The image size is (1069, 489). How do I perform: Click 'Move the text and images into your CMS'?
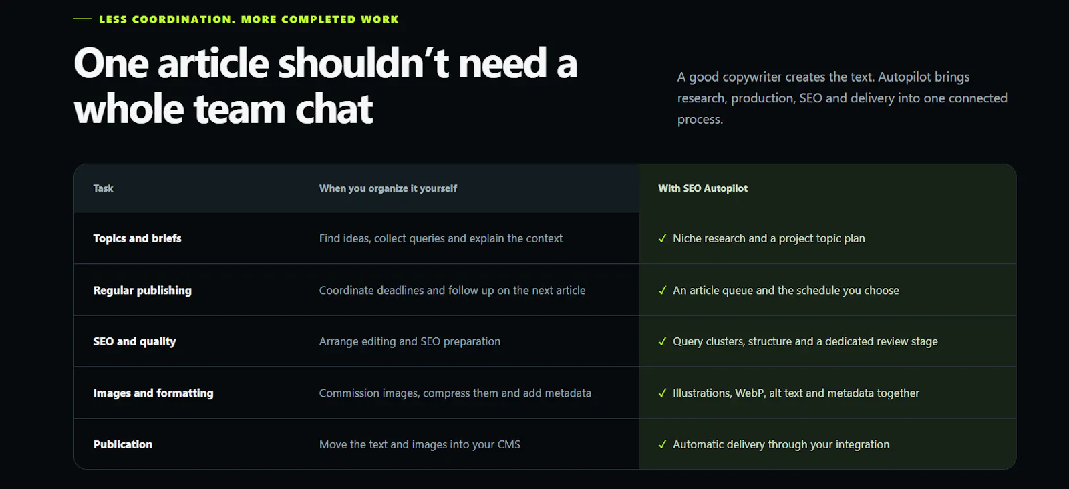(x=420, y=444)
